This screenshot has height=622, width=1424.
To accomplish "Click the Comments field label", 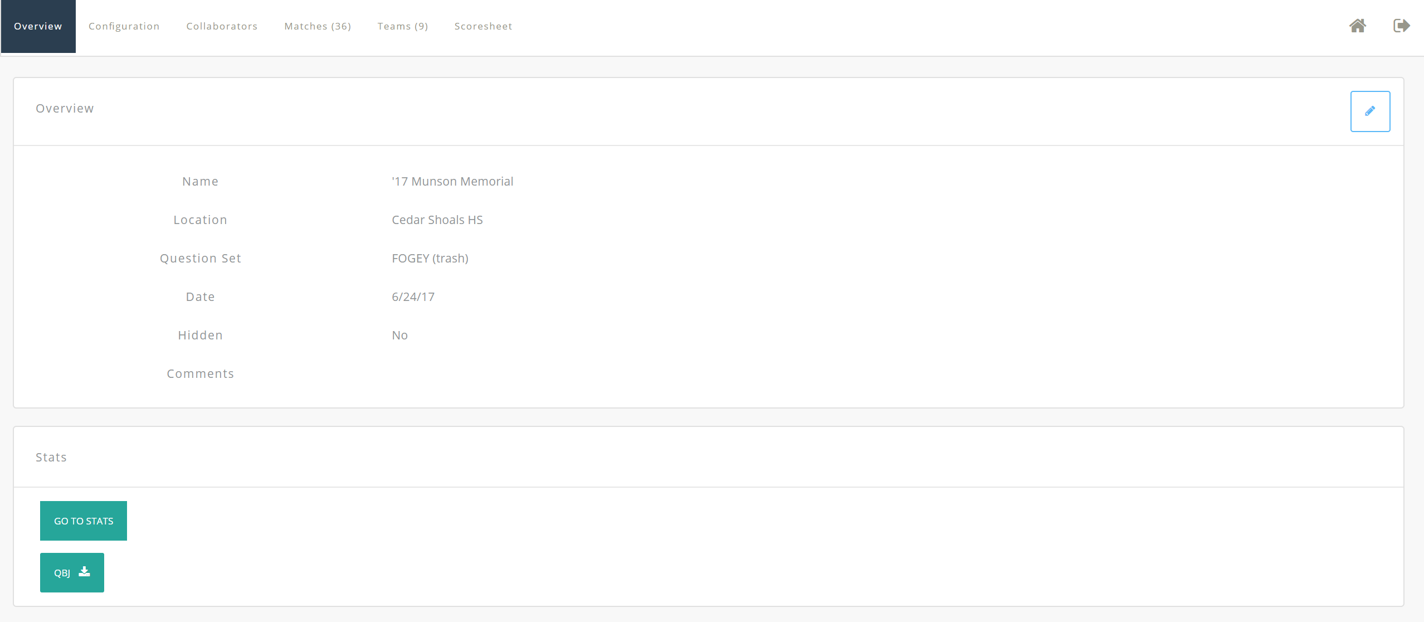I will [x=201, y=374].
